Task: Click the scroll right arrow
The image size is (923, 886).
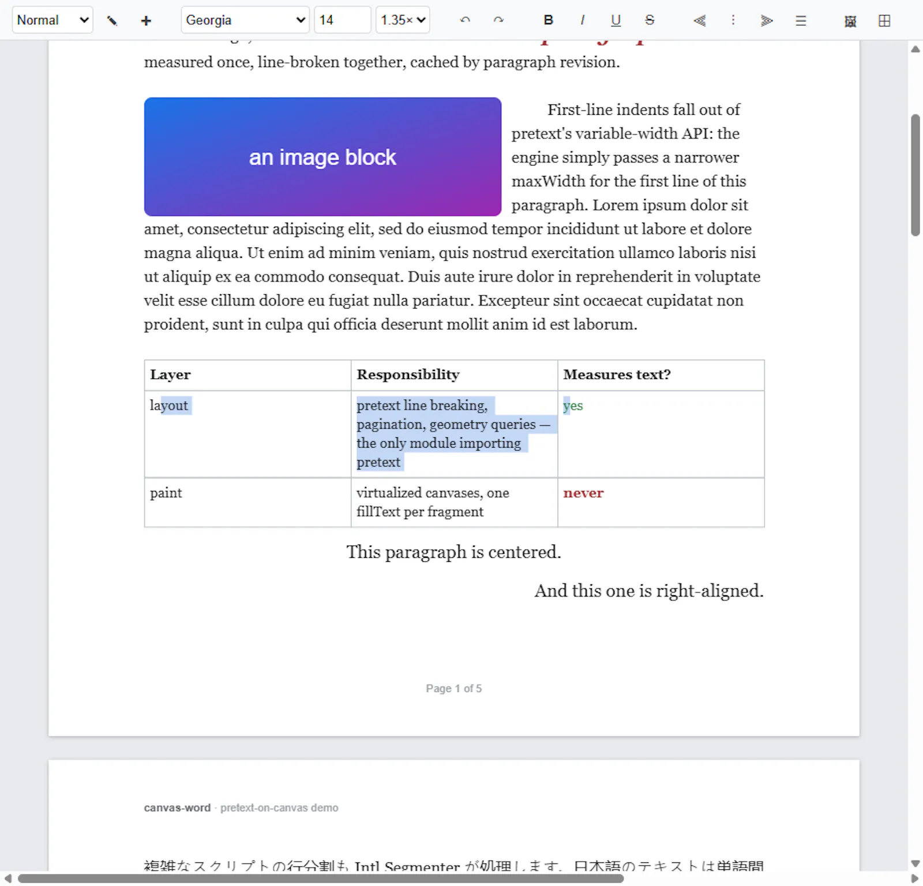Action: pos(914,879)
